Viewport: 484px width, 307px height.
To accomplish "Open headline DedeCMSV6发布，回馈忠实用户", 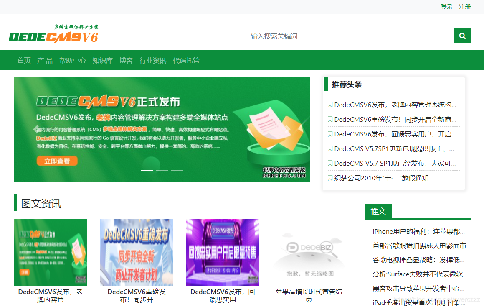I will click(x=395, y=134).
